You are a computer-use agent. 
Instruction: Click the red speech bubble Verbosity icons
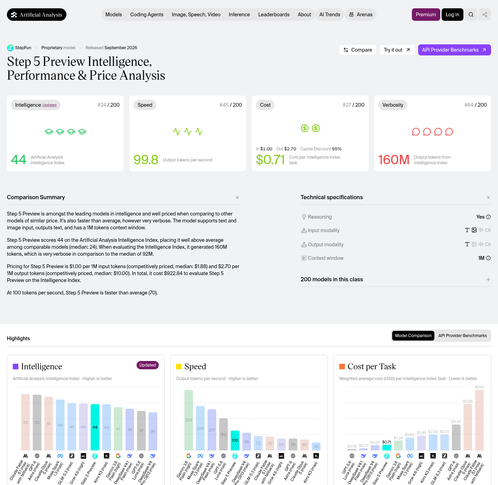coord(432,132)
